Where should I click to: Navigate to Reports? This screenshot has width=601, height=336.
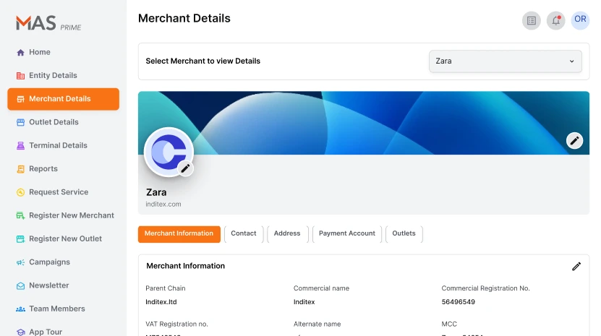pos(43,169)
